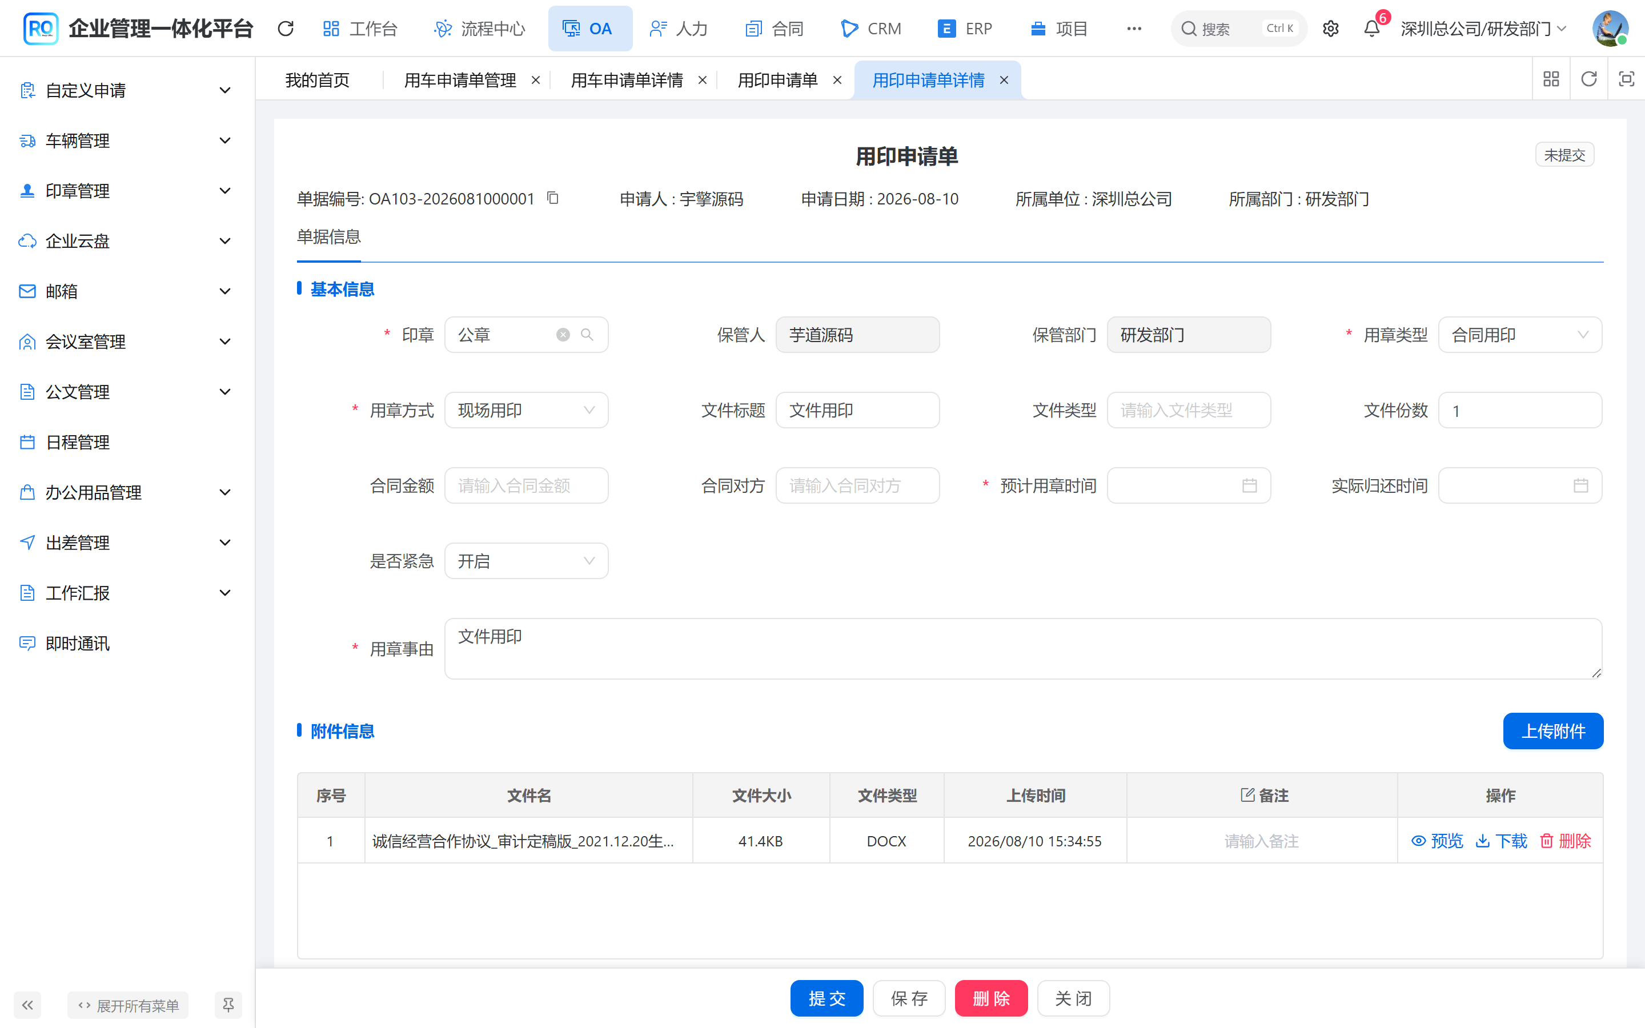1645x1028 pixels.
Task: Open the 是否紧急 dropdown
Action: [526, 561]
